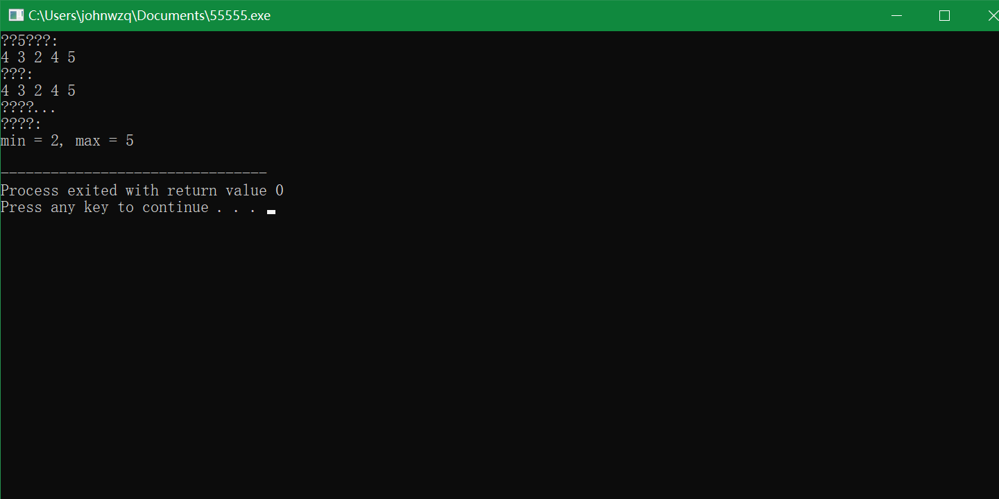Click the maximize square icon

[x=944, y=15]
